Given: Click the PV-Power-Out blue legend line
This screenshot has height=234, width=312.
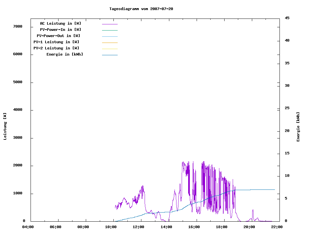Looking at the screenshot, I should pos(110,36).
